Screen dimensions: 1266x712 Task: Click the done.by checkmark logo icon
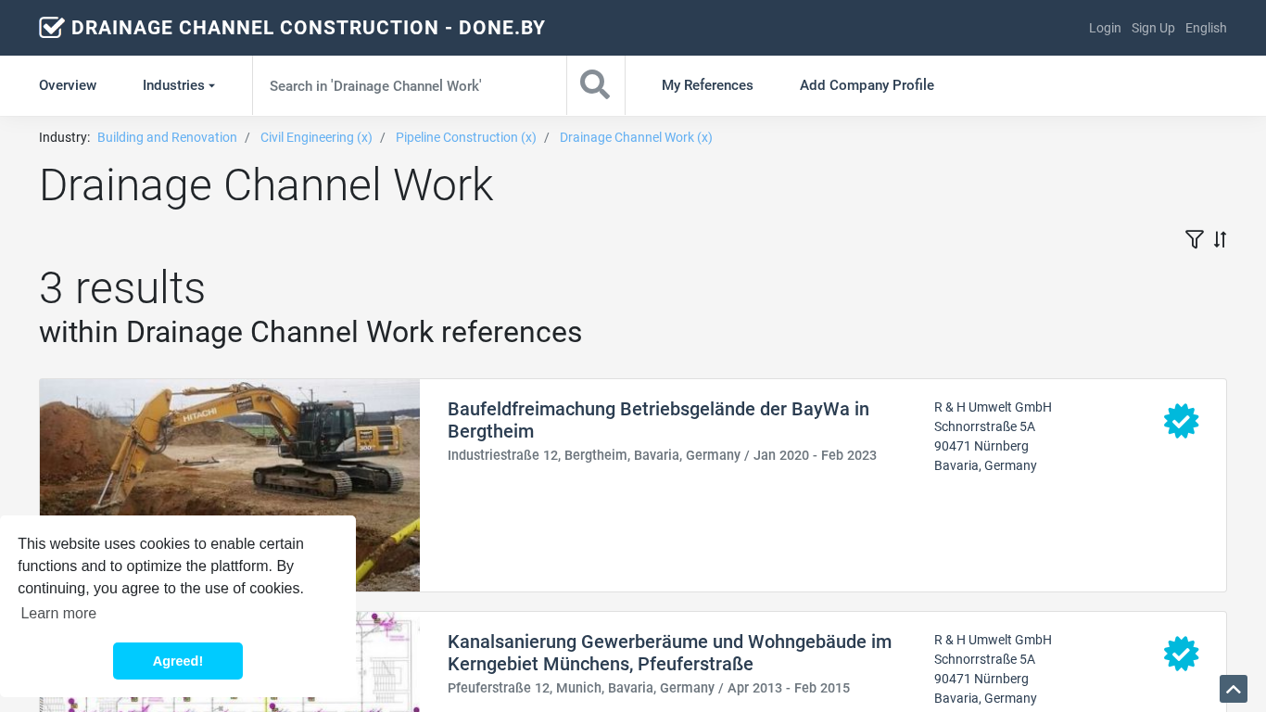tap(52, 28)
